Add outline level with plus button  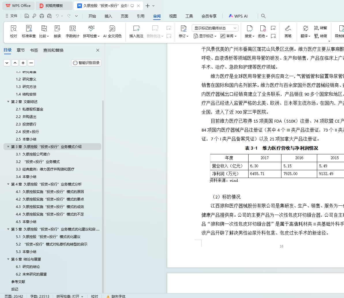(x=23, y=63)
